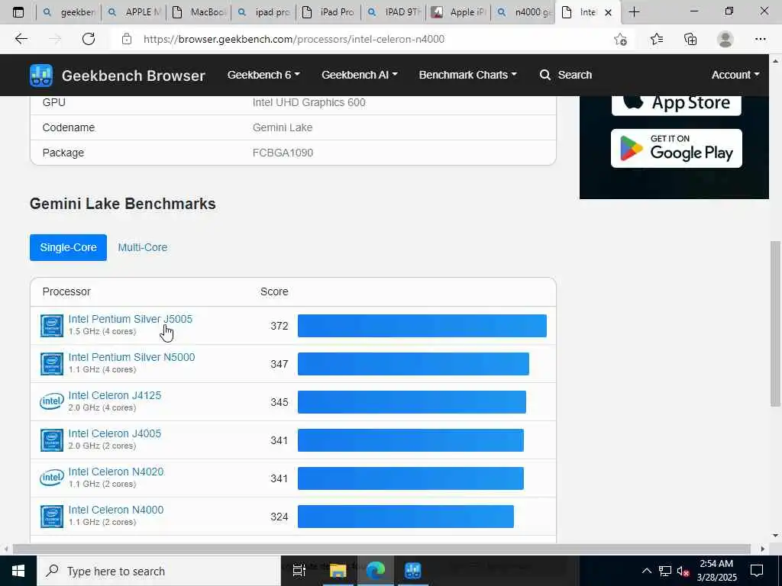Open the Intel Celeron J4125 link
Screen dimensions: 782x586
point(115,395)
